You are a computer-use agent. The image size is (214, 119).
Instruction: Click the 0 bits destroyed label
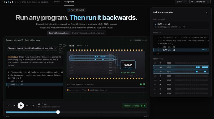[x=128, y=73]
